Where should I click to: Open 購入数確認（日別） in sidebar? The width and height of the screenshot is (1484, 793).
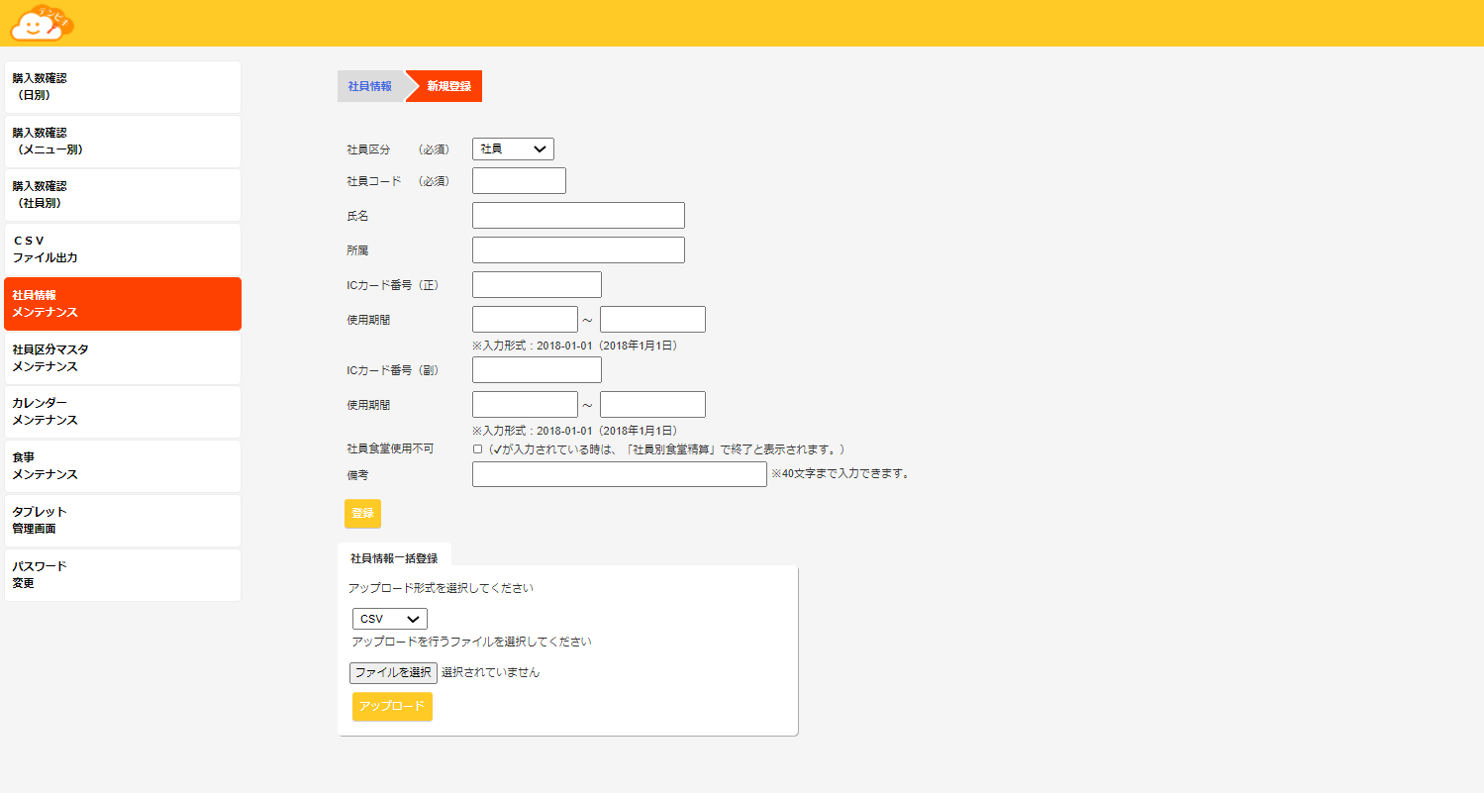click(x=122, y=87)
